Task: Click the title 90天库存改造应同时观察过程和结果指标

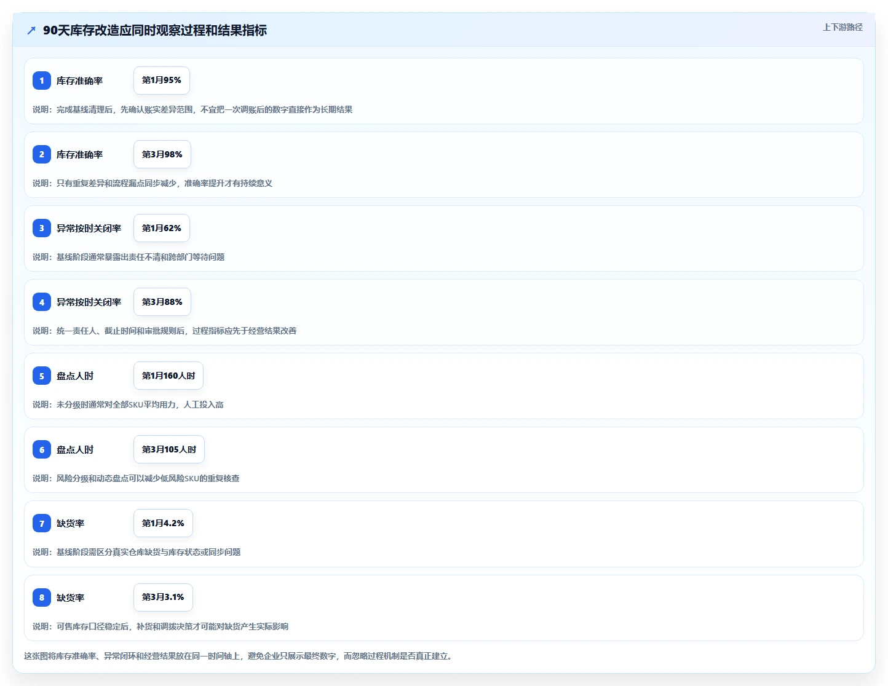Action: click(x=155, y=30)
